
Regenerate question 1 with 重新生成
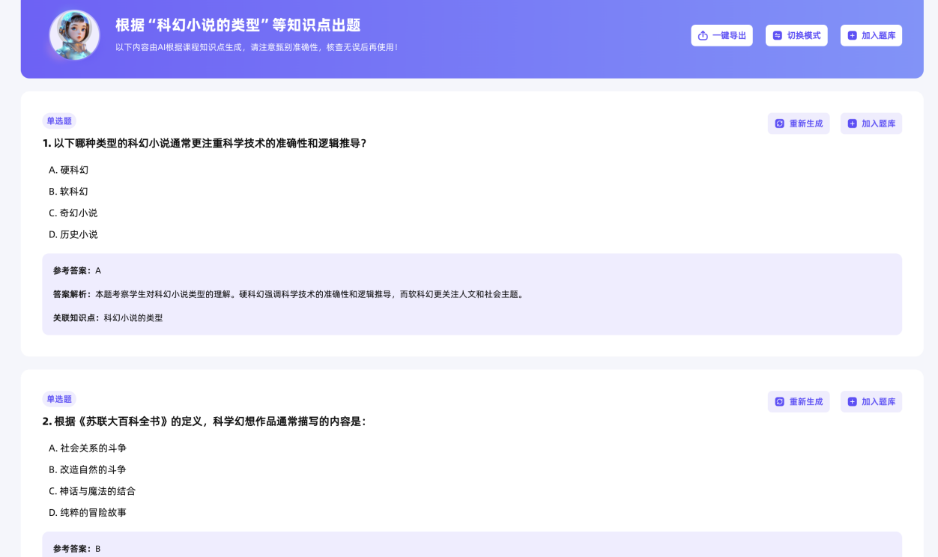point(798,124)
